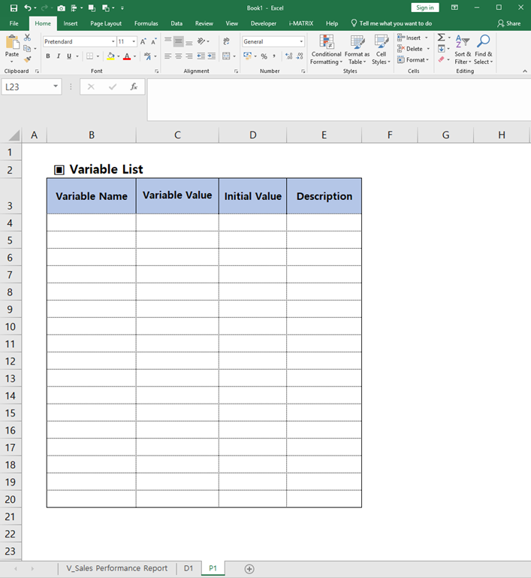Click the Format Painter brush icon

point(28,59)
